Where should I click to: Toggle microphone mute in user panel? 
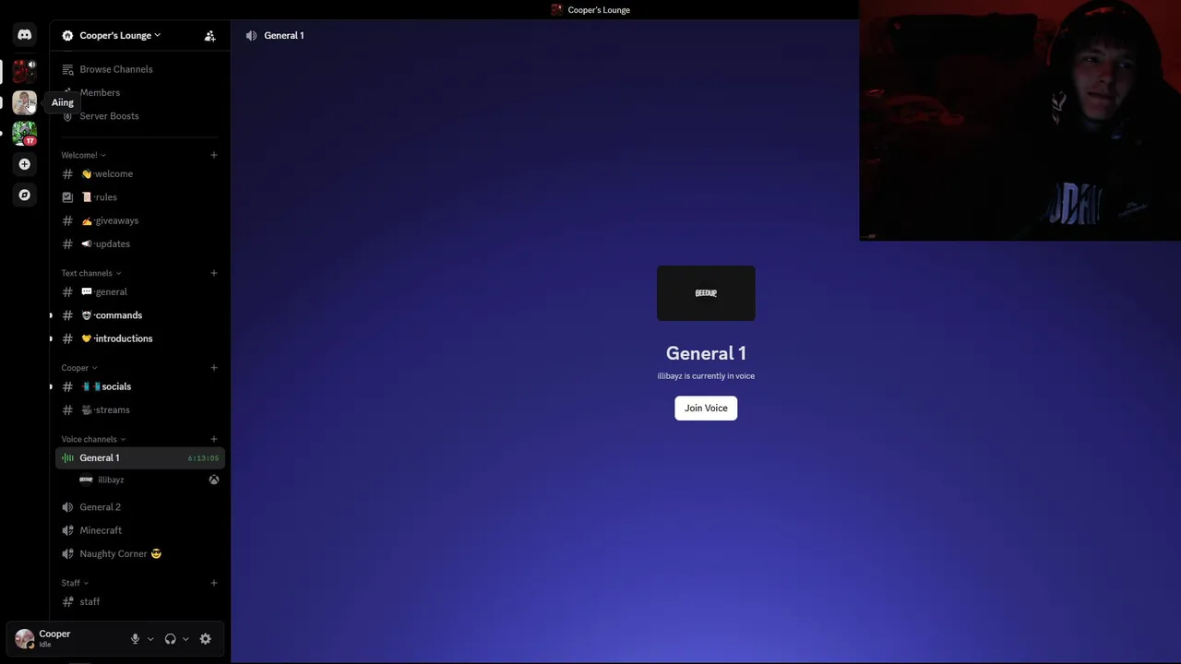coord(135,639)
